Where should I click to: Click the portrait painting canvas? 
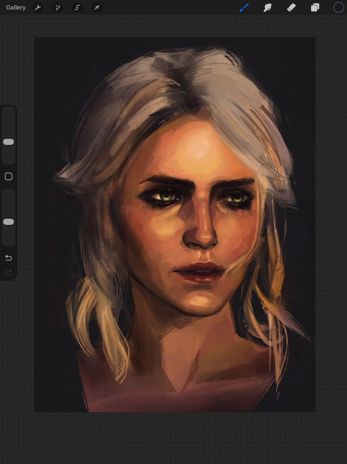(x=175, y=225)
